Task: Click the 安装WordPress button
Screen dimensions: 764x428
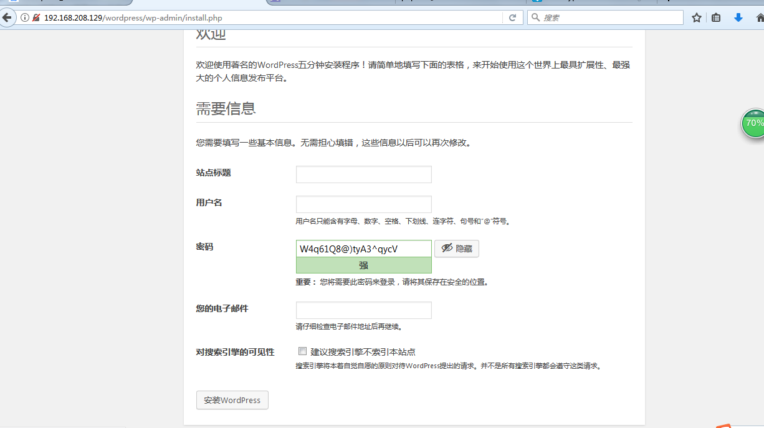Action: click(x=232, y=400)
